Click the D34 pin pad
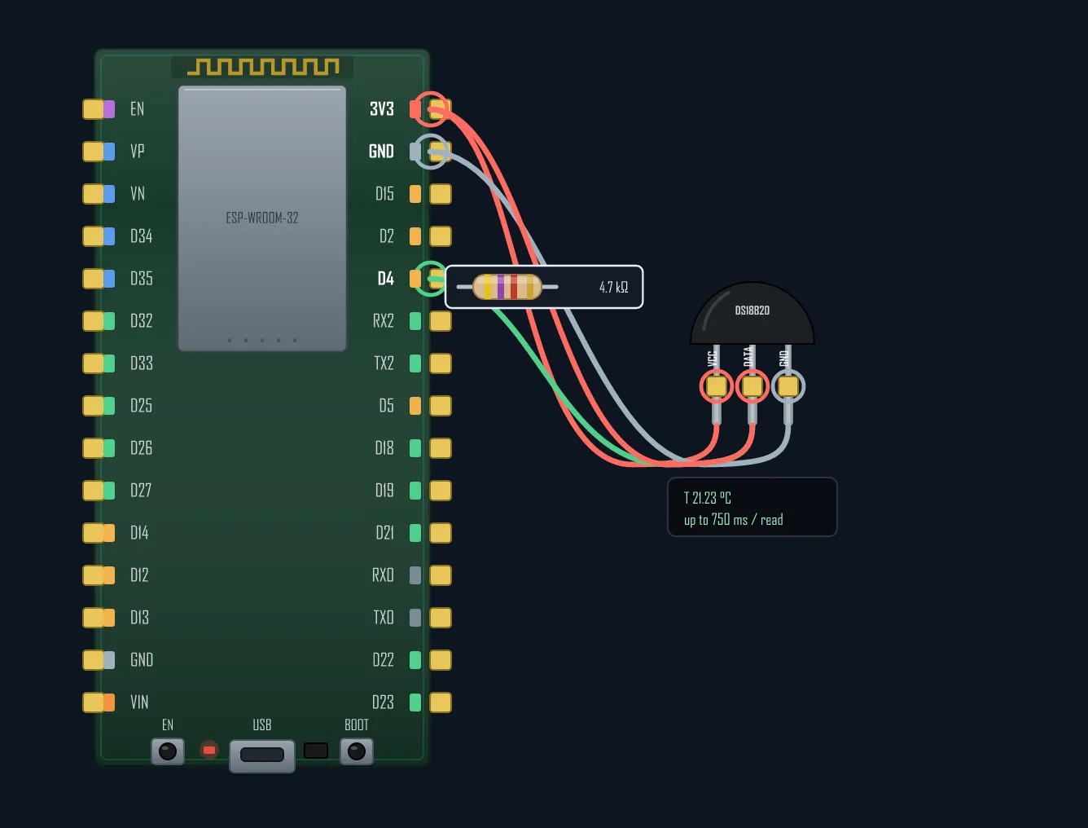Image resolution: width=1088 pixels, height=828 pixels. coord(94,236)
